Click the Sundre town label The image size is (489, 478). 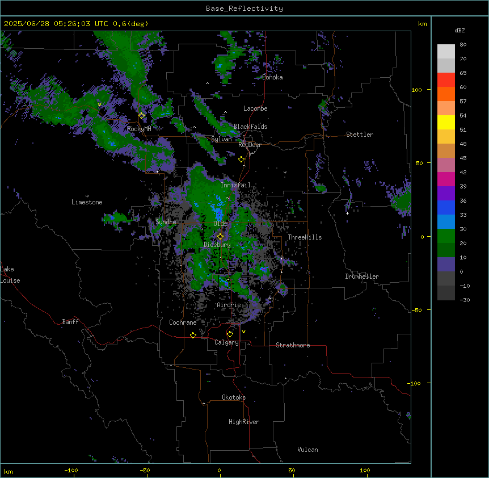tap(166, 222)
